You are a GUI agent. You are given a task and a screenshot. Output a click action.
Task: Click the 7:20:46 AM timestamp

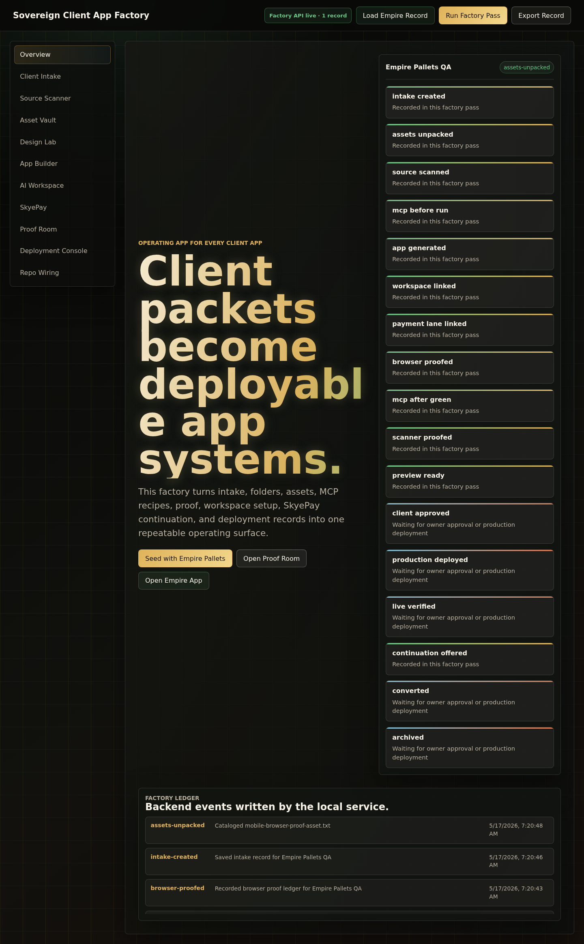tap(516, 861)
